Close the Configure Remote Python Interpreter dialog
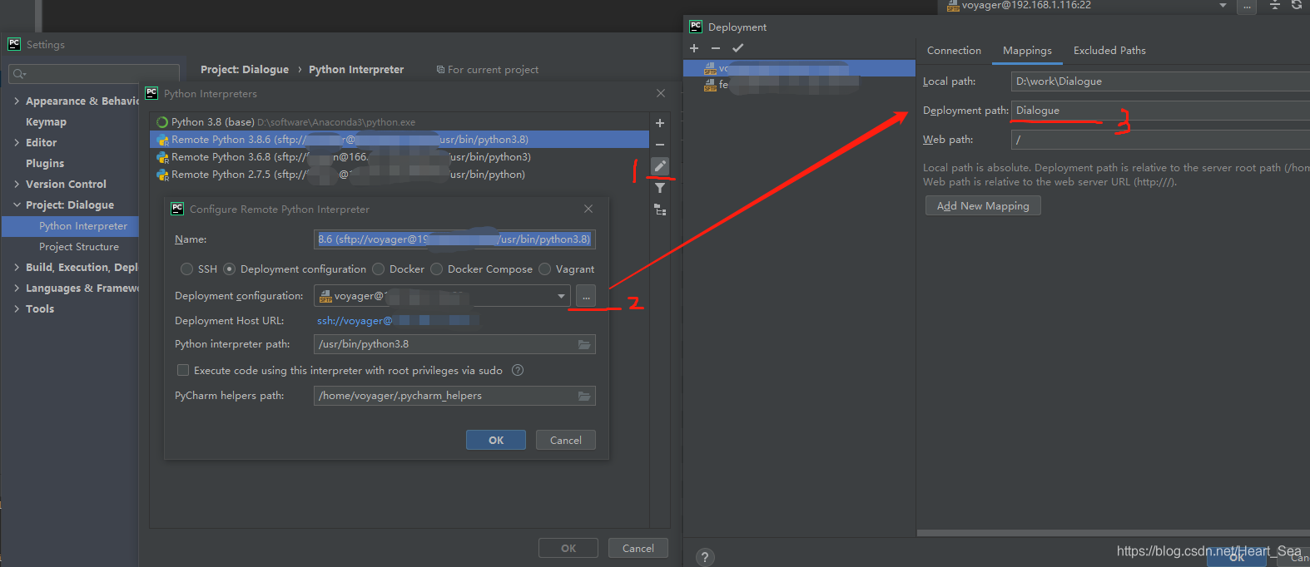Viewport: 1310px width, 567px height. (x=588, y=209)
